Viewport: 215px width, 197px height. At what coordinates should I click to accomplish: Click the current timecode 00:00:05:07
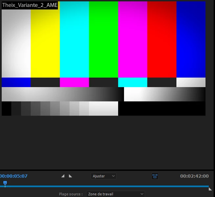tap(13, 176)
